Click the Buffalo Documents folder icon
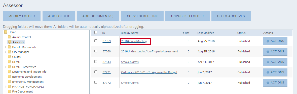 coord(9,47)
